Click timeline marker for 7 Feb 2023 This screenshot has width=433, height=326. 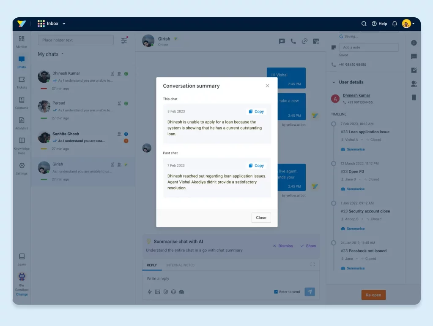(x=334, y=124)
